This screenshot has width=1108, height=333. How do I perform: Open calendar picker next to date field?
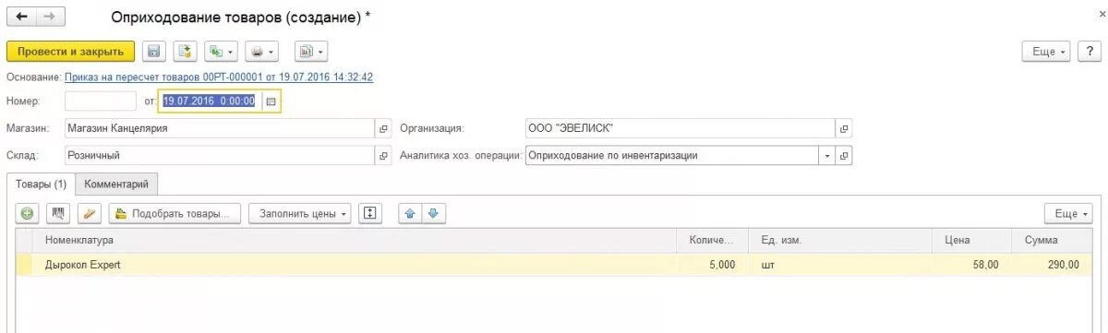271,101
